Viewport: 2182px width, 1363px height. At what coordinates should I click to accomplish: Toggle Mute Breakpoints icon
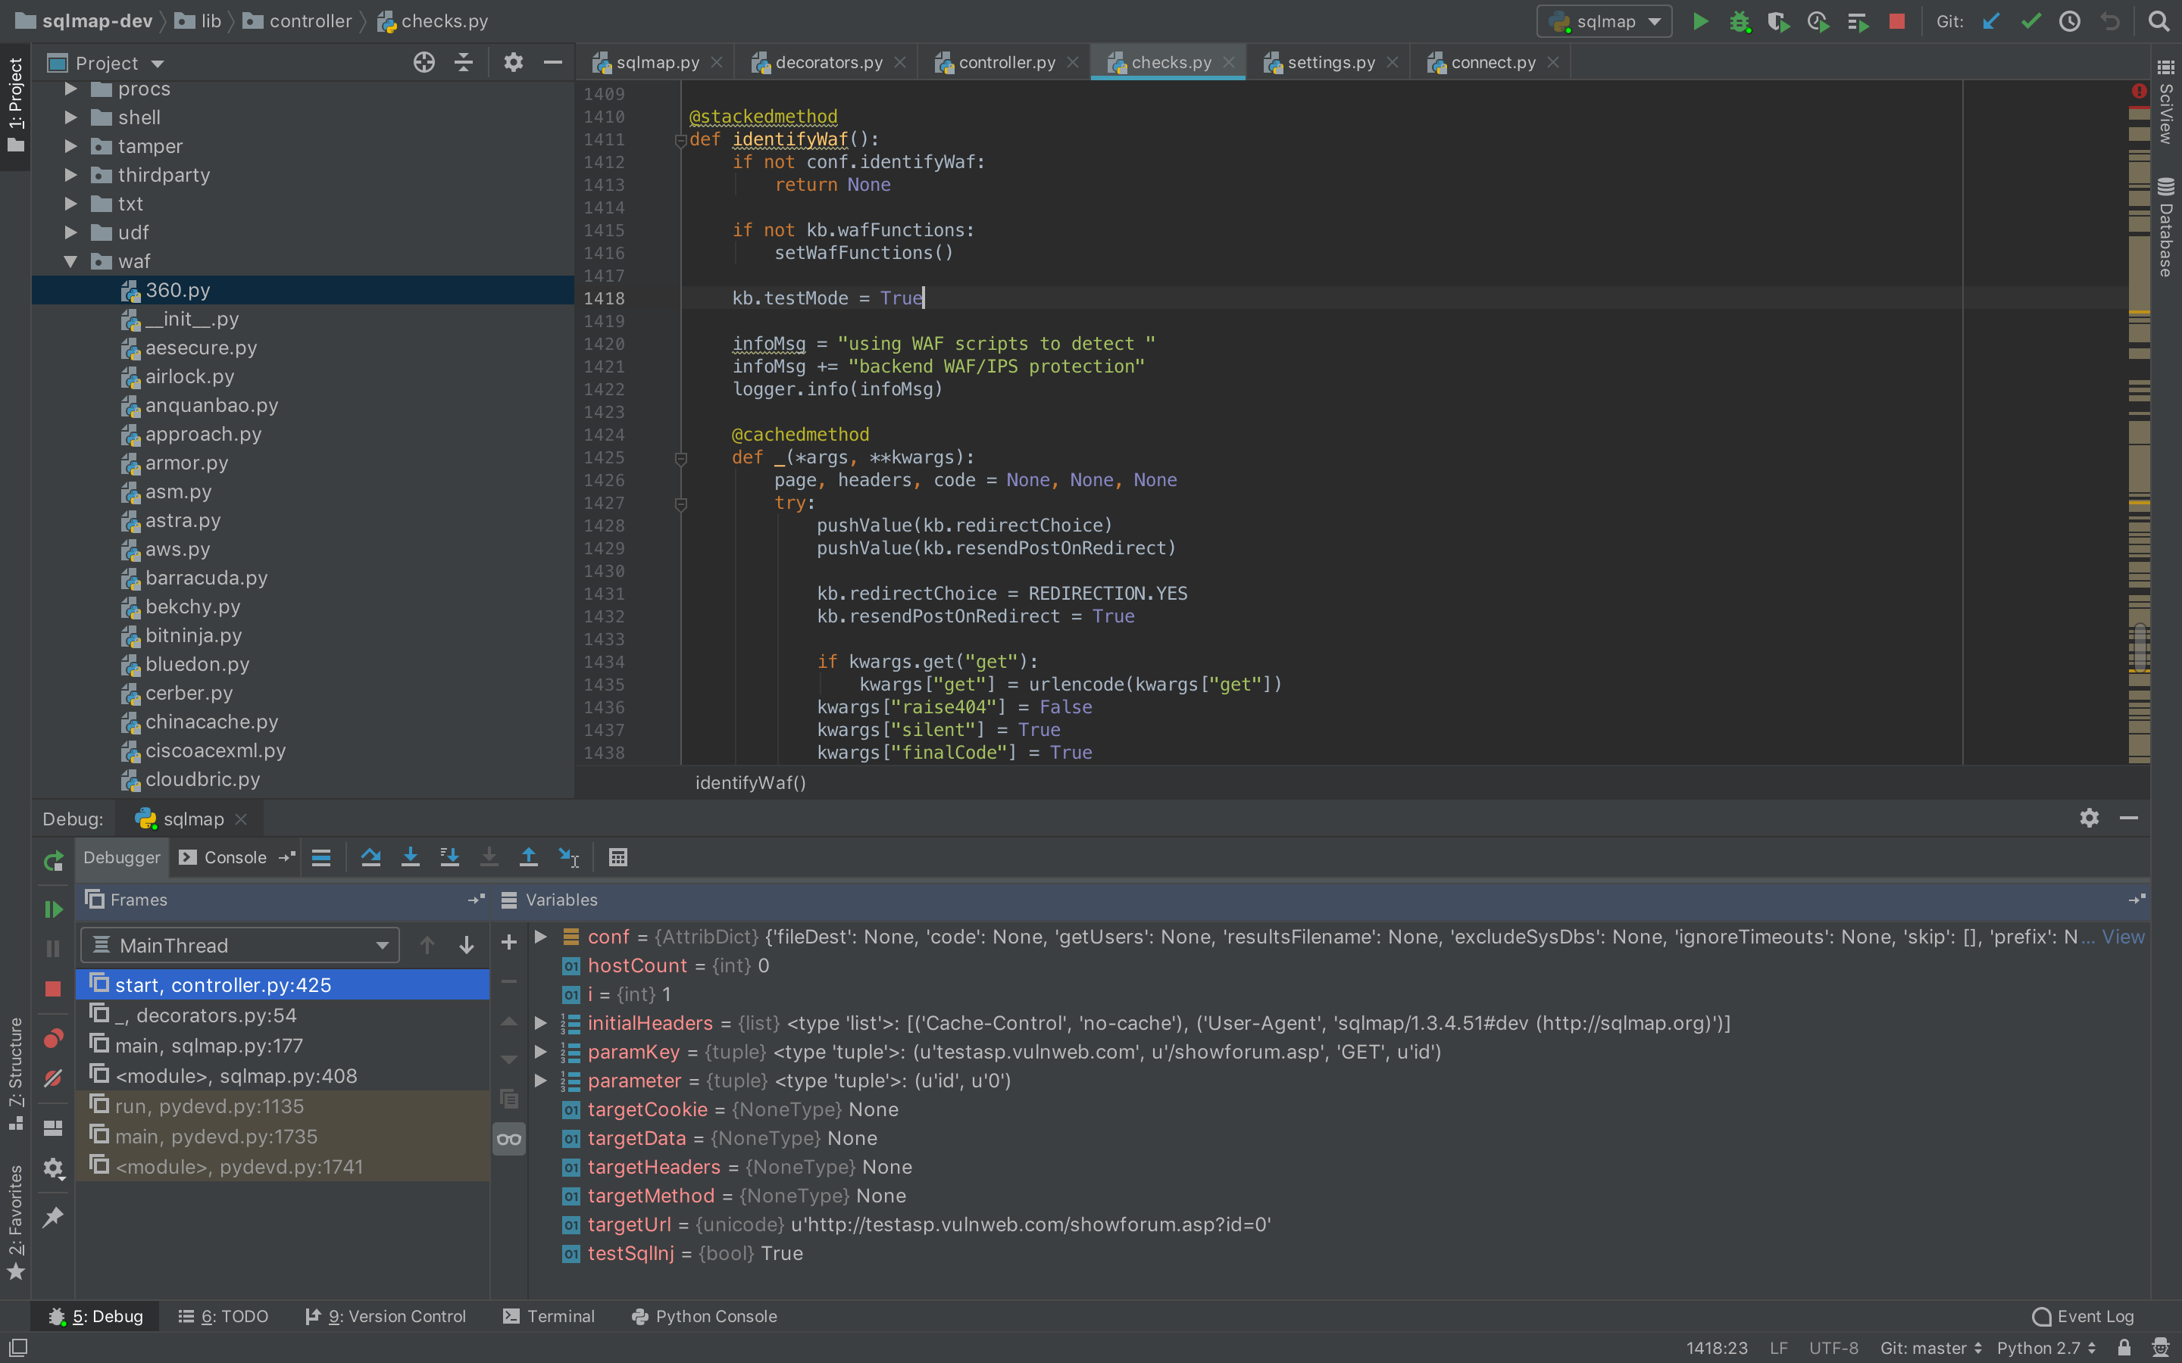(53, 1078)
